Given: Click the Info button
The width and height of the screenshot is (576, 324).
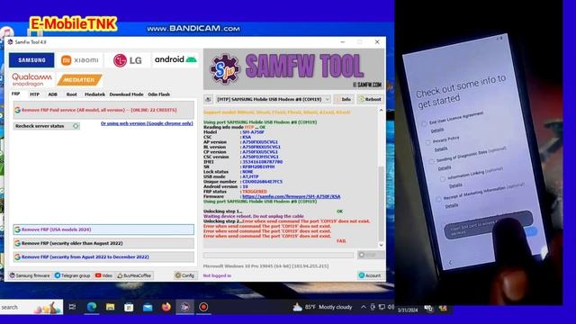Looking at the screenshot, I should pos(344,99).
